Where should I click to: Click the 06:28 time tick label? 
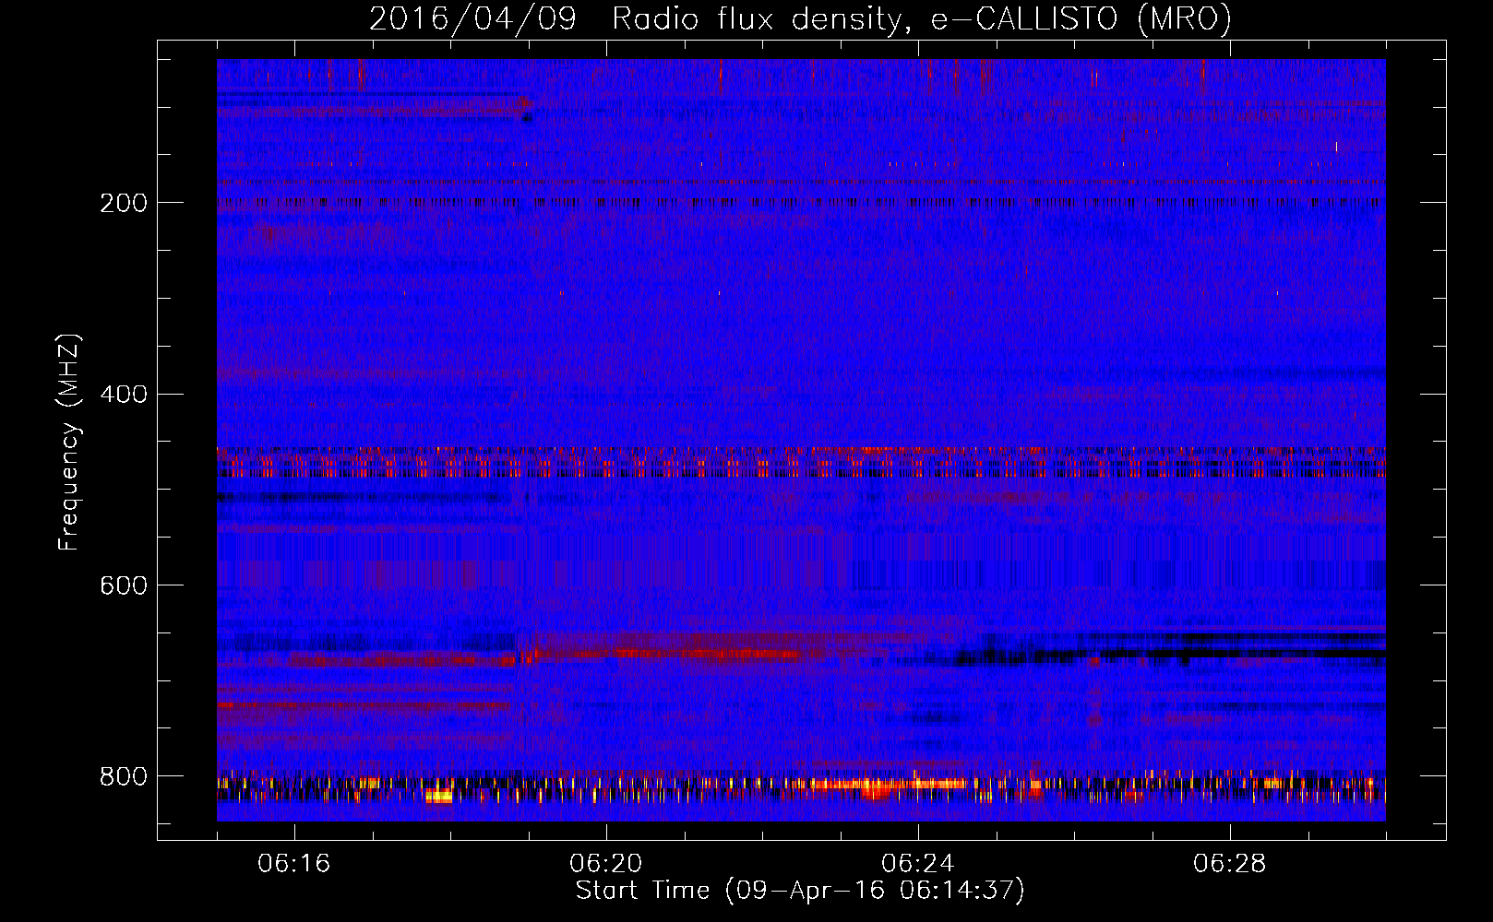click(1230, 864)
